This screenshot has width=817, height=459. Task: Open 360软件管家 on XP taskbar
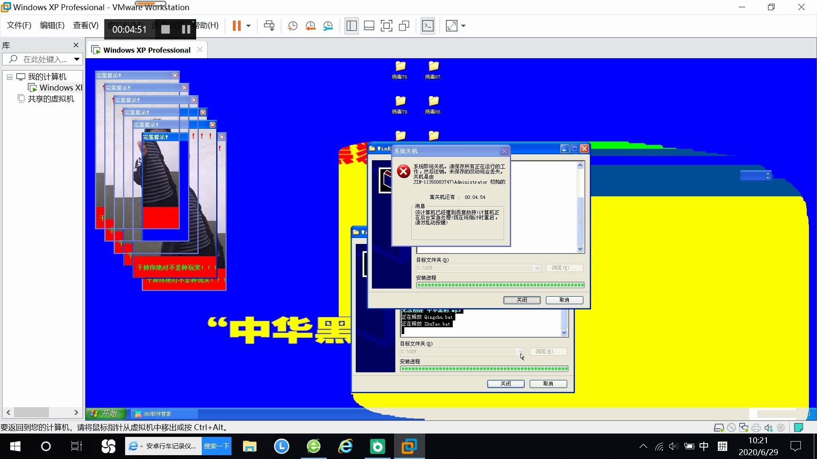(x=164, y=414)
